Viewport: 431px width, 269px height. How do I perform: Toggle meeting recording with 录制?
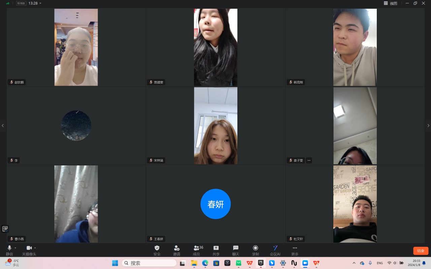[x=255, y=250]
